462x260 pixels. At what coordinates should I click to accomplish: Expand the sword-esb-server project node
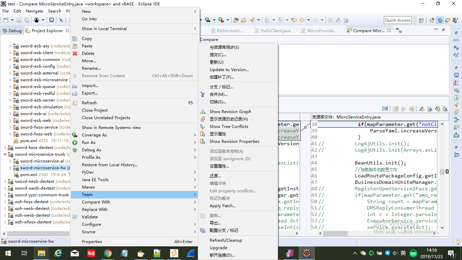[x=10, y=100]
